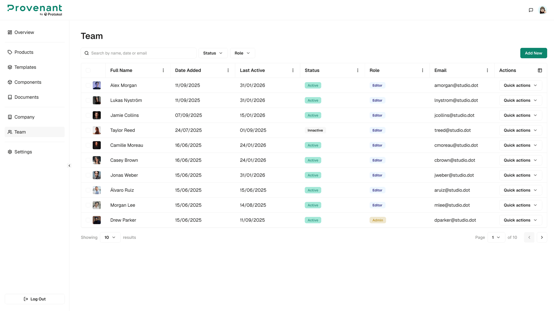
Task: Open Email column options menu
Action: pos(487,70)
